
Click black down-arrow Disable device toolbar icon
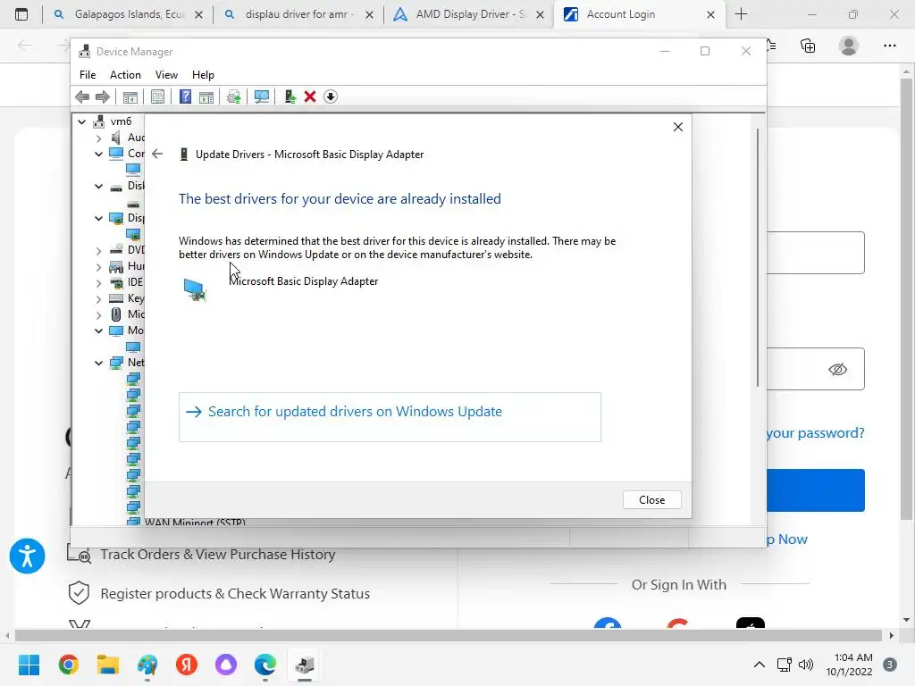[x=331, y=96]
